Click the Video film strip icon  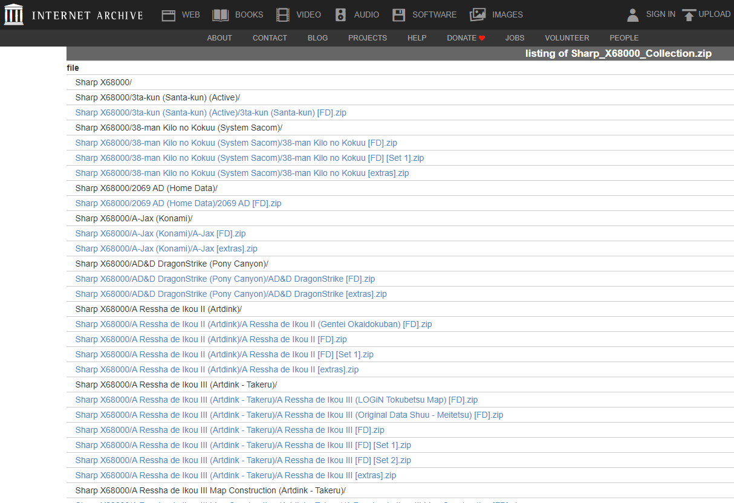coord(282,15)
